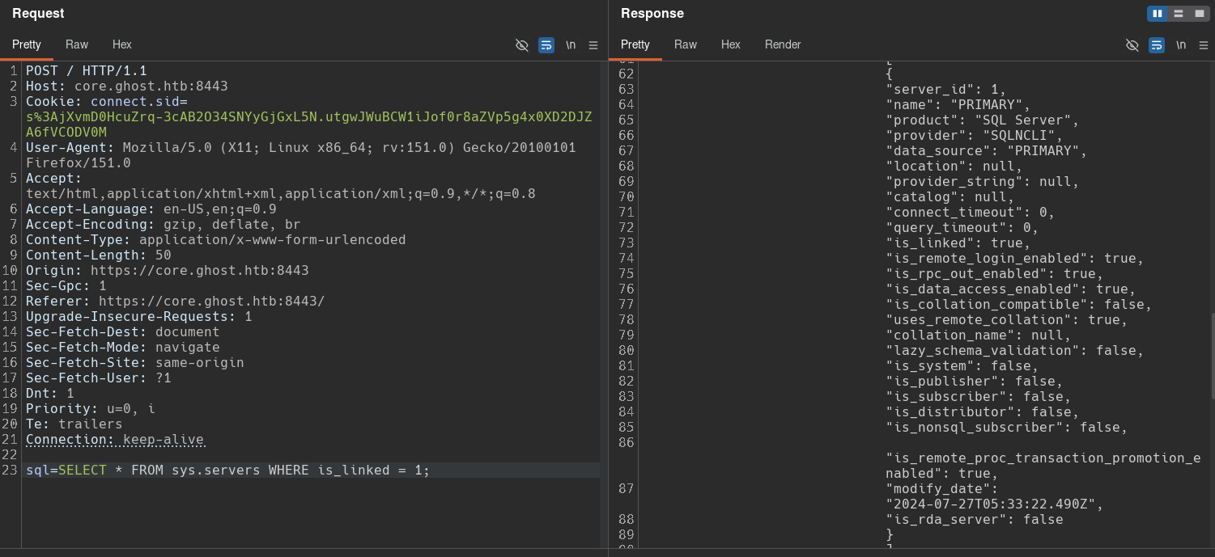
Task: Show newline characters in the Request panel
Action: (x=571, y=45)
